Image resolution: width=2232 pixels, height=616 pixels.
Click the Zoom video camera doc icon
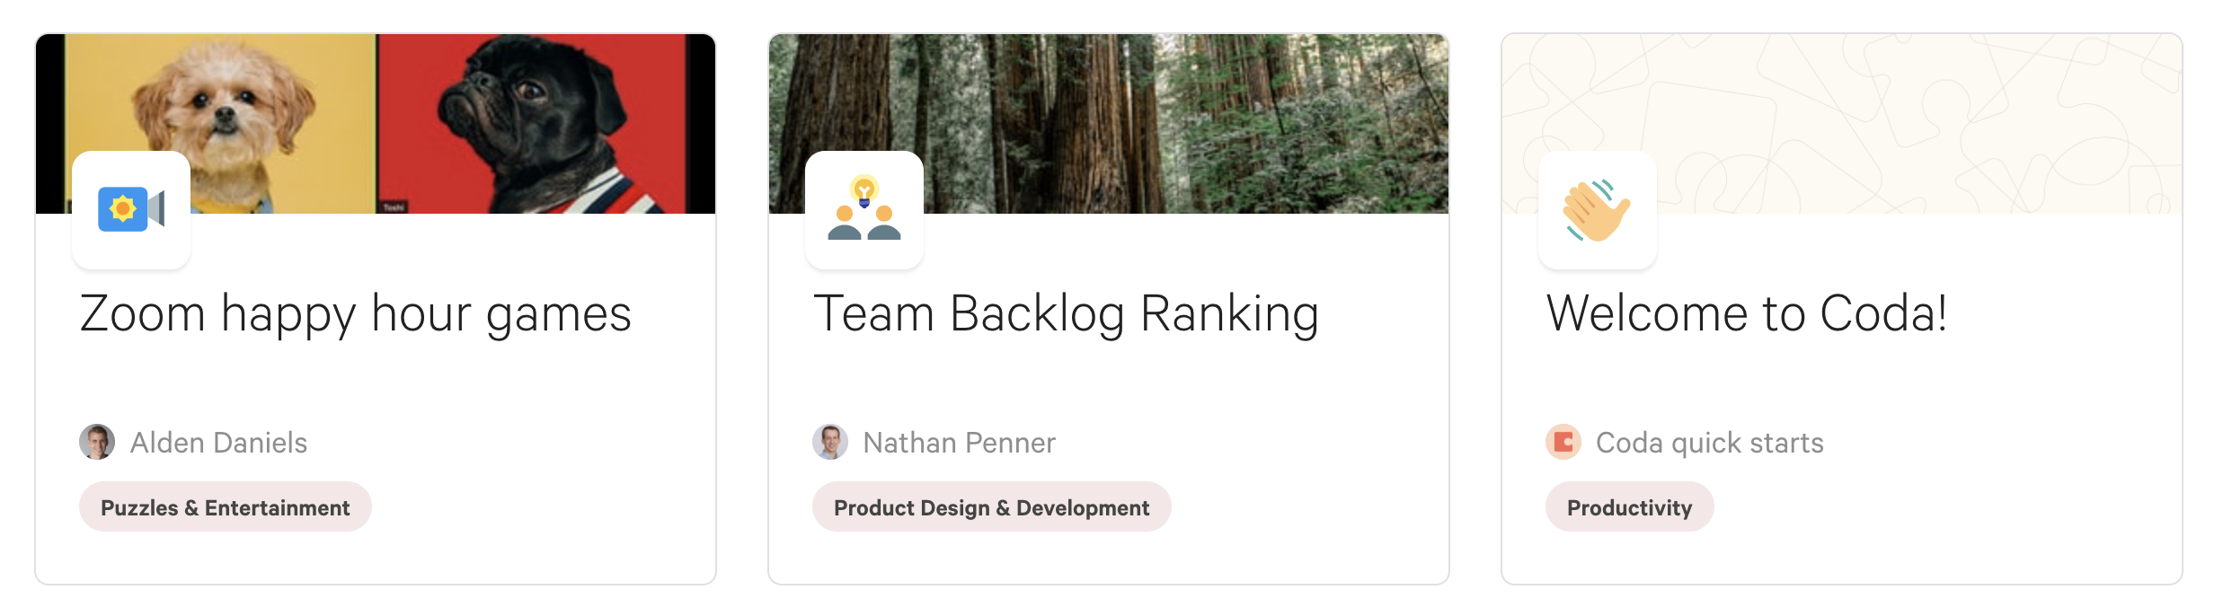tap(131, 210)
